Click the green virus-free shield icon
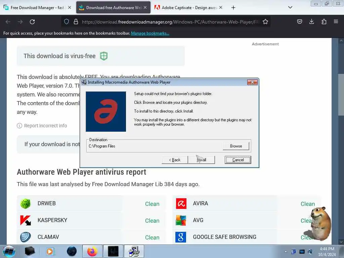Viewport: 344px width, 258px height. [x=104, y=56]
